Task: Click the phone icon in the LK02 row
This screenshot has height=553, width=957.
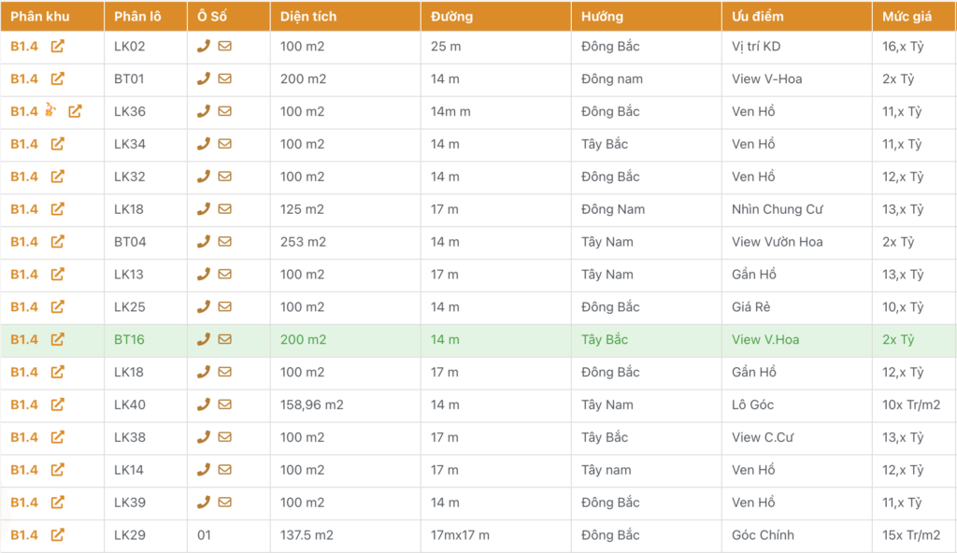Action: (x=204, y=46)
